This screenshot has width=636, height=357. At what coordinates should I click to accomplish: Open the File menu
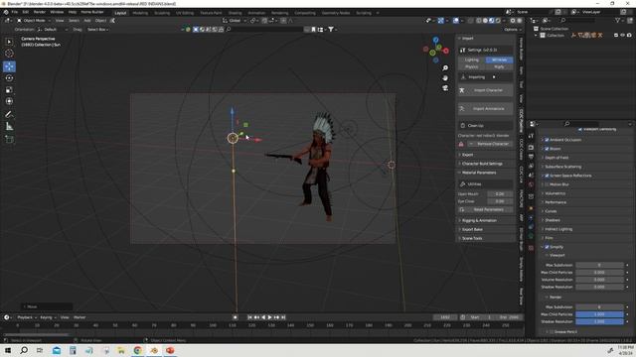tap(15, 12)
